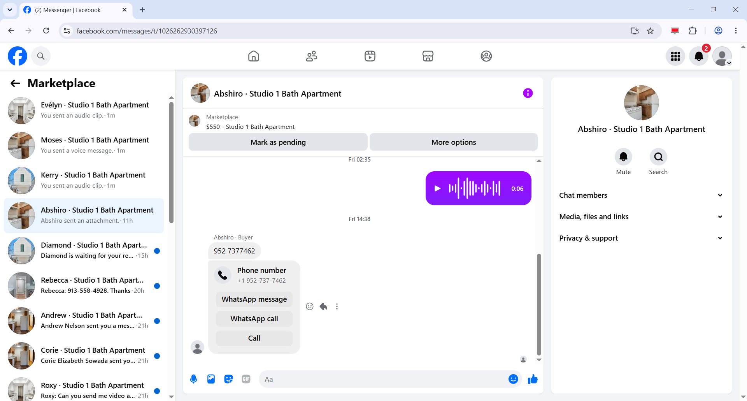Click the conversation scrollbar
The height and width of the screenshot is (401, 747).
click(539, 304)
